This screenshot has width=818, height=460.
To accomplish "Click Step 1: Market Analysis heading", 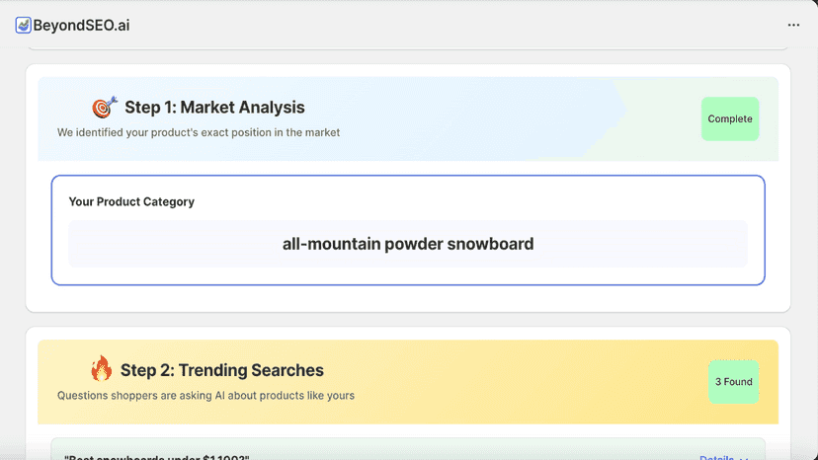I will 214,108.
